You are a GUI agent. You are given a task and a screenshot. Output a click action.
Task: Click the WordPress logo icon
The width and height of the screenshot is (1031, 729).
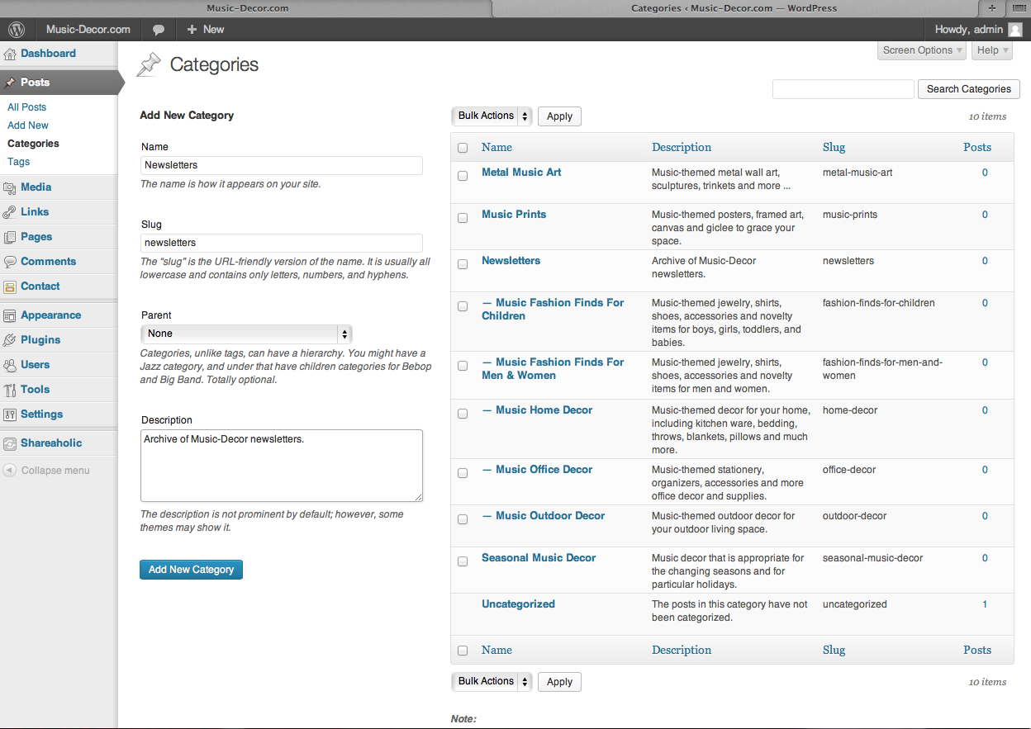coord(16,29)
